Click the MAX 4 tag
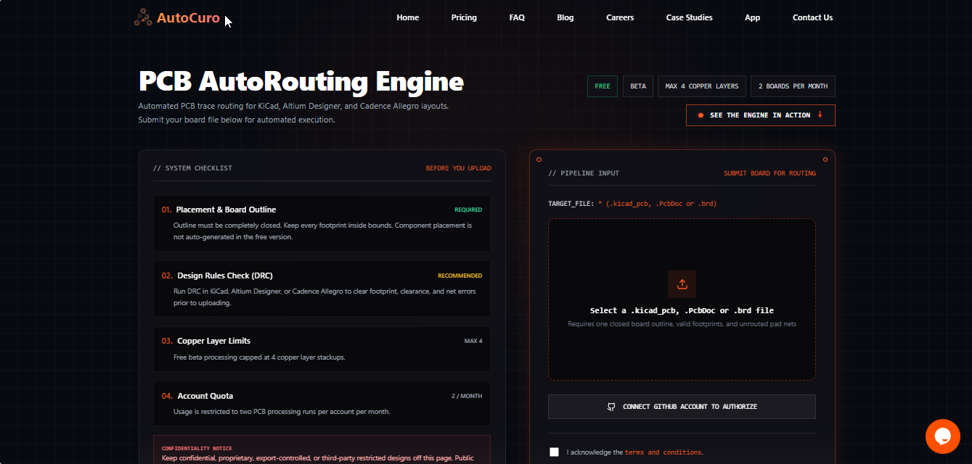 [x=473, y=341]
